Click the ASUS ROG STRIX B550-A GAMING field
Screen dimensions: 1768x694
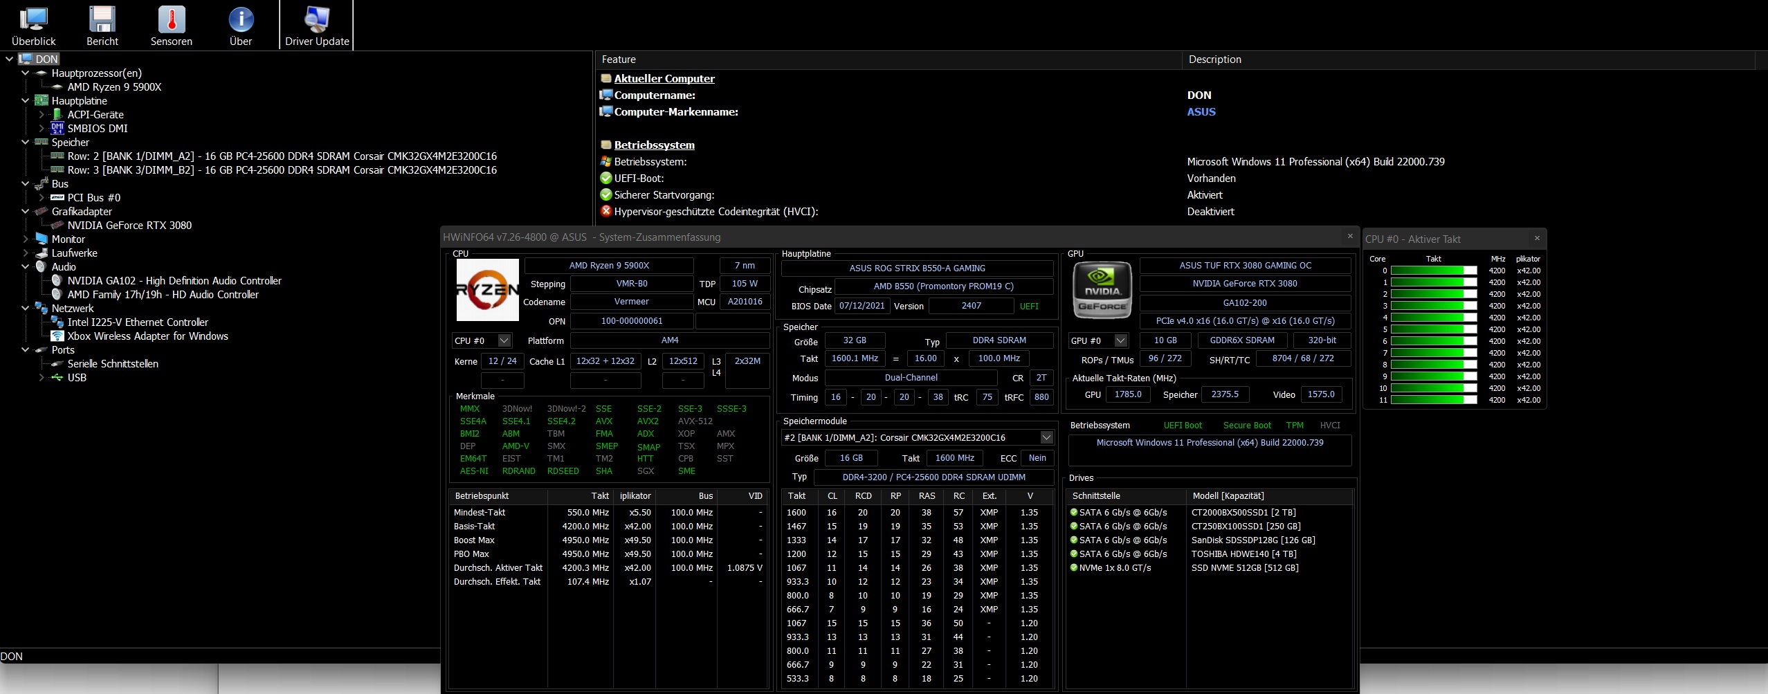pos(918,268)
